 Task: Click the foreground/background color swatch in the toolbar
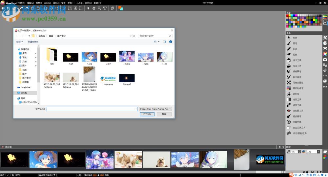point(121,8)
